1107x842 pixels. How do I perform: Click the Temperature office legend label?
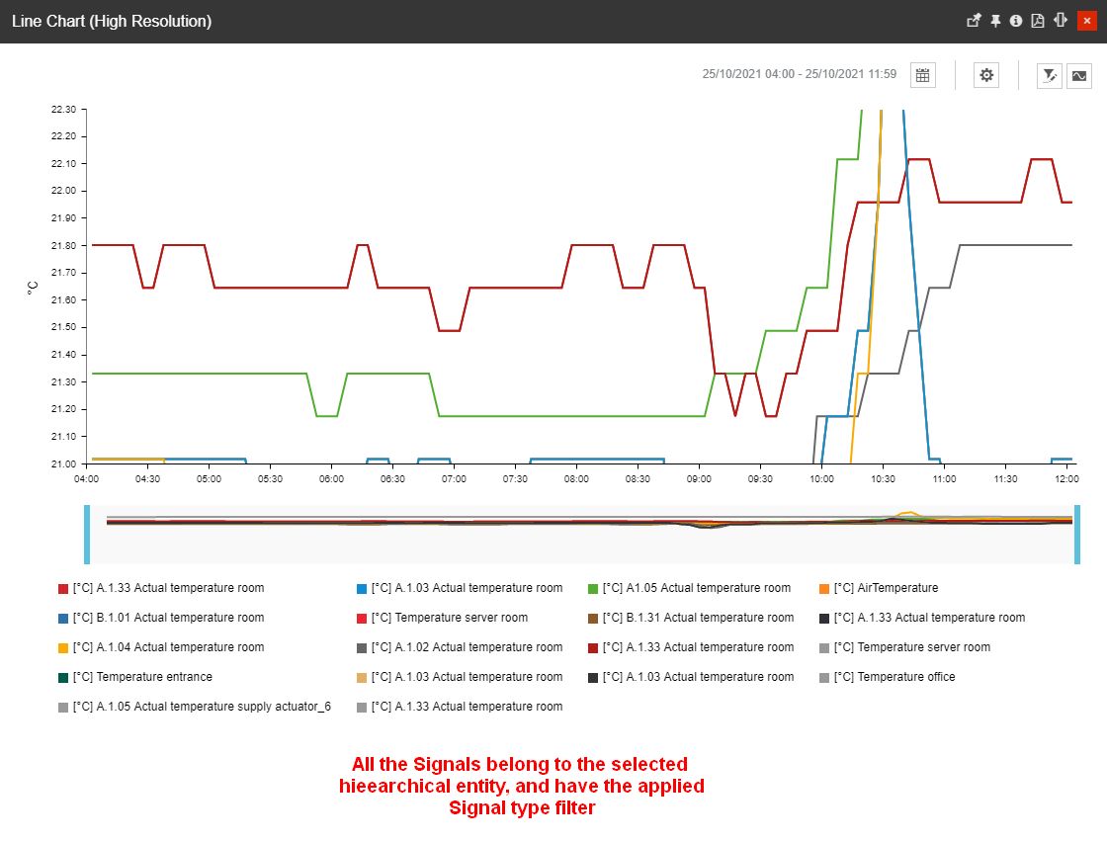pos(905,677)
